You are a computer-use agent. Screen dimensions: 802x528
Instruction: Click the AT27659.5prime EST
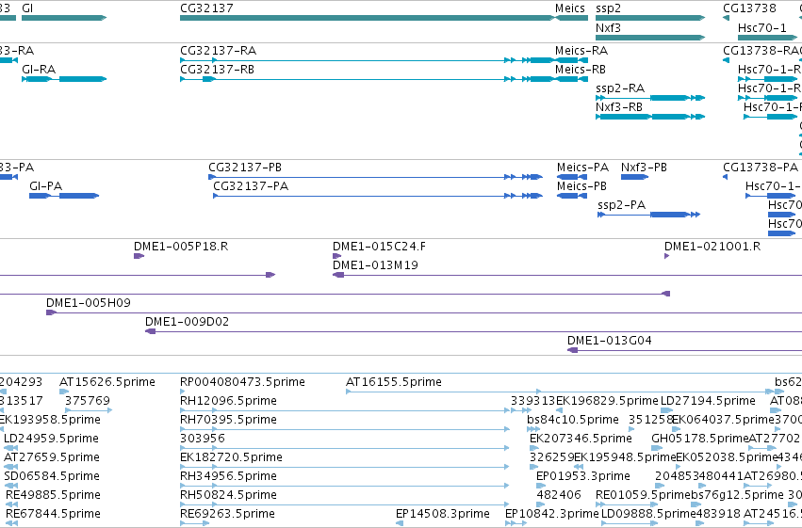[10, 467]
